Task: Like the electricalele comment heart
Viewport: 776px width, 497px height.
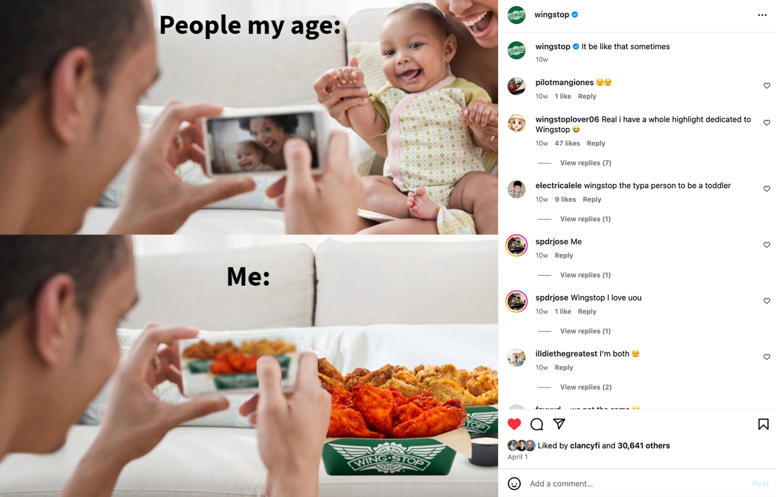Action: 766,188
